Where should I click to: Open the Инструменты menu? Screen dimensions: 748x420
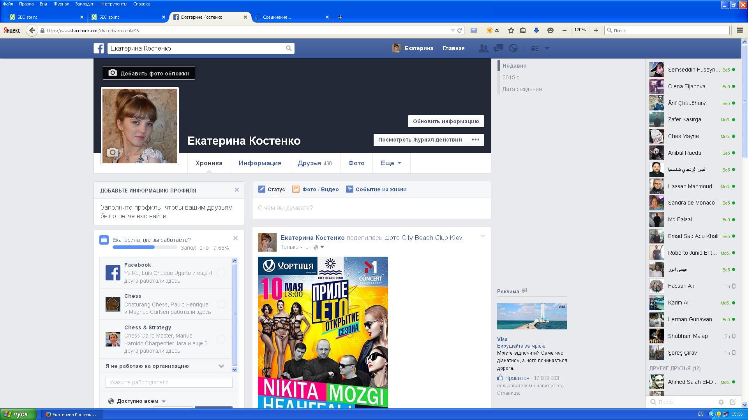[x=114, y=4]
